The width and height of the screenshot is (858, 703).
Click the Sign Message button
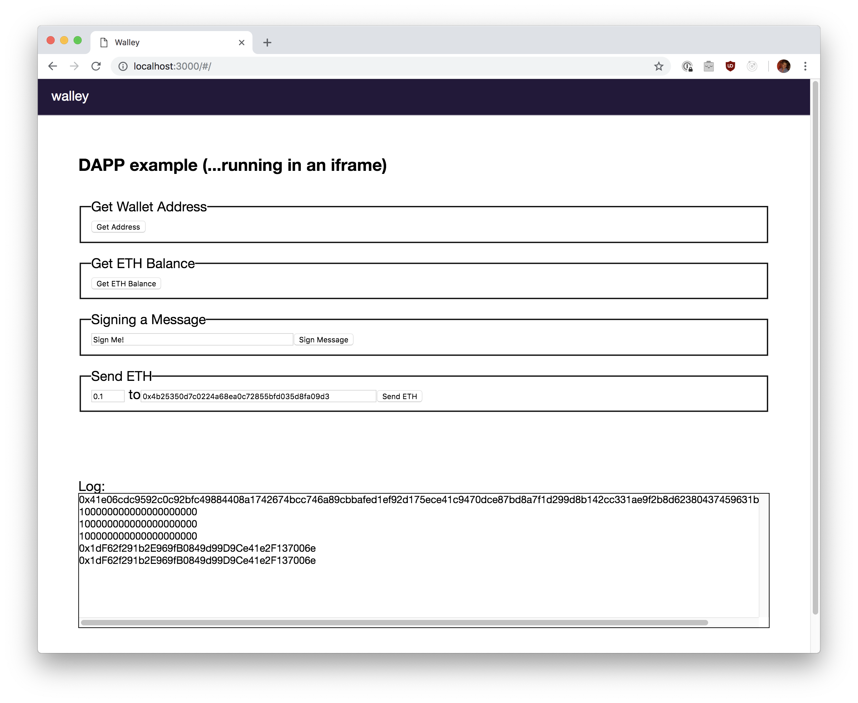click(x=323, y=340)
